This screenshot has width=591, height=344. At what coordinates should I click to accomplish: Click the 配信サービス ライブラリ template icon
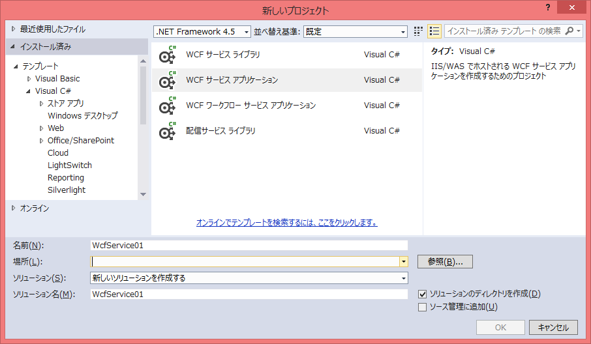click(168, 131)
